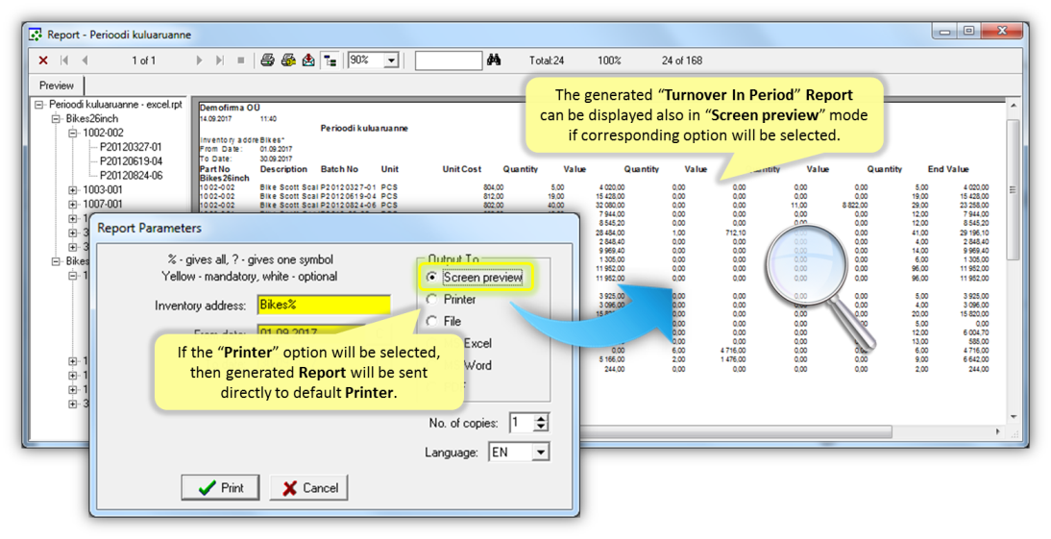Image resolution: width=1051 pixels, height=539 pixels.
Task: Toggle the group tree panel icon
Action: pyautogui.click(x=330, y=61)
